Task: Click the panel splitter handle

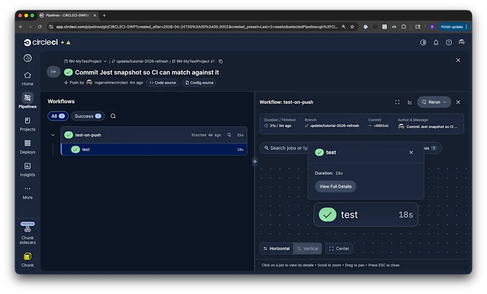Action: click(255, 162)
